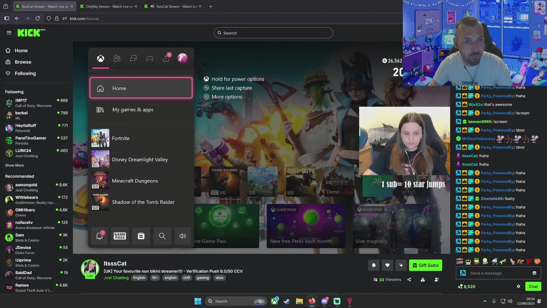The height and width of the screenshot is (308, 547).
Task: Launch Disney Dreamlight Valley
Action: [x=141, y=160]
